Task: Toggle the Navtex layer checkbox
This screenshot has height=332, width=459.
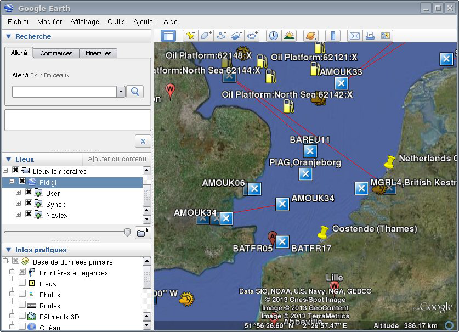Action: pyautogui.click(x=29, y=214)
